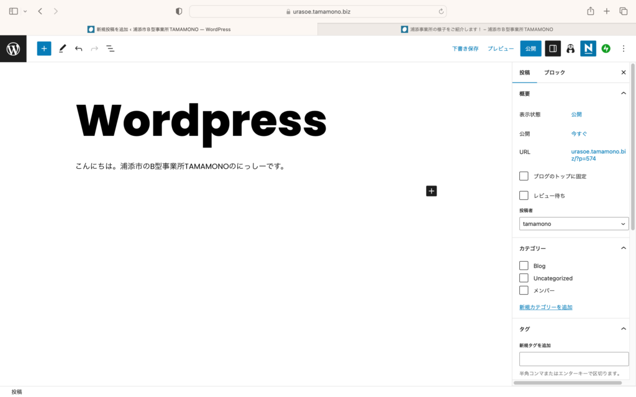Image resolution: width=636 pixels, height=397 pixels.
Task: Change 表示状態 visibility 公開 link
Action: tap(576, 114)
